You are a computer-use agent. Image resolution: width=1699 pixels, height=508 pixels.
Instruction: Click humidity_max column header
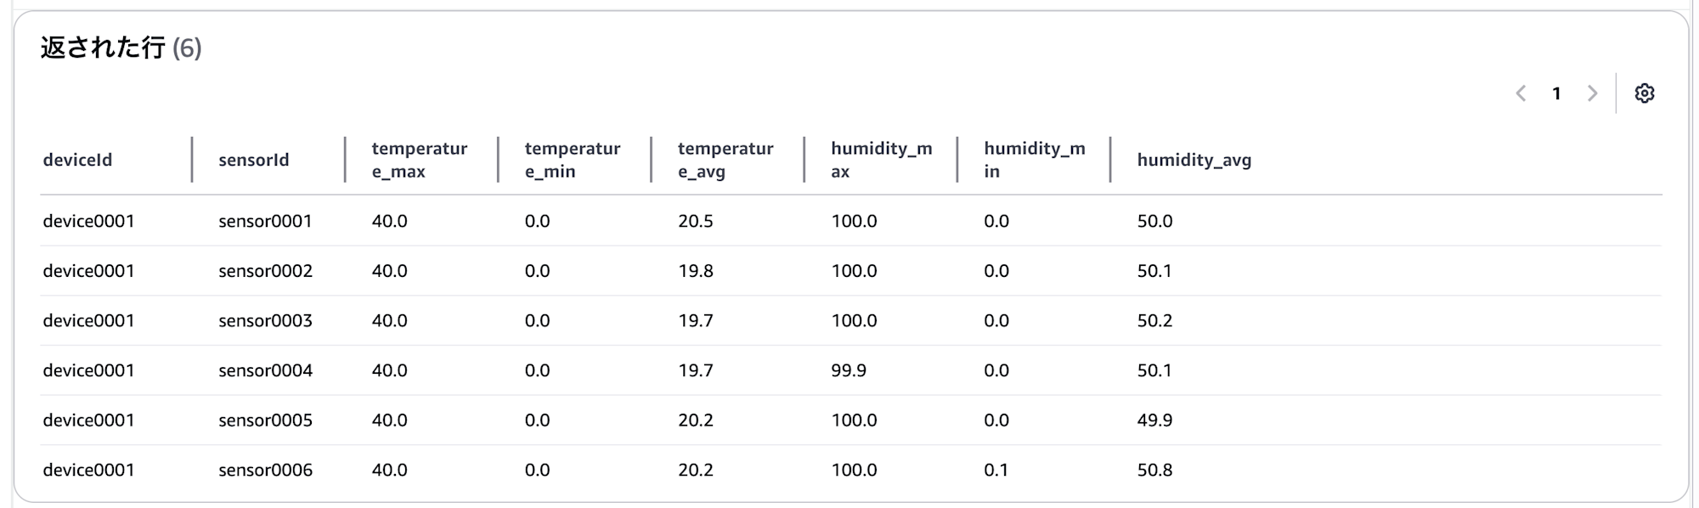tap(881, 160)
